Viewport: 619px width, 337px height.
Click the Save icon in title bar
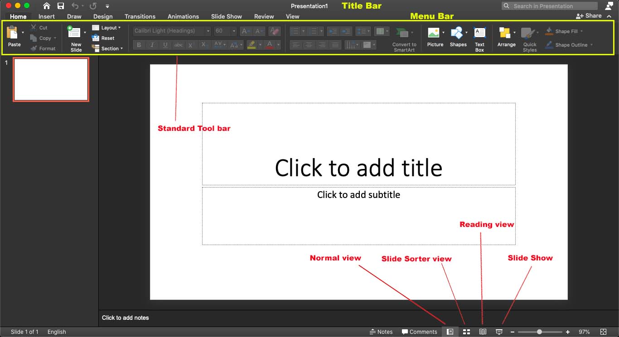point(61,6)
